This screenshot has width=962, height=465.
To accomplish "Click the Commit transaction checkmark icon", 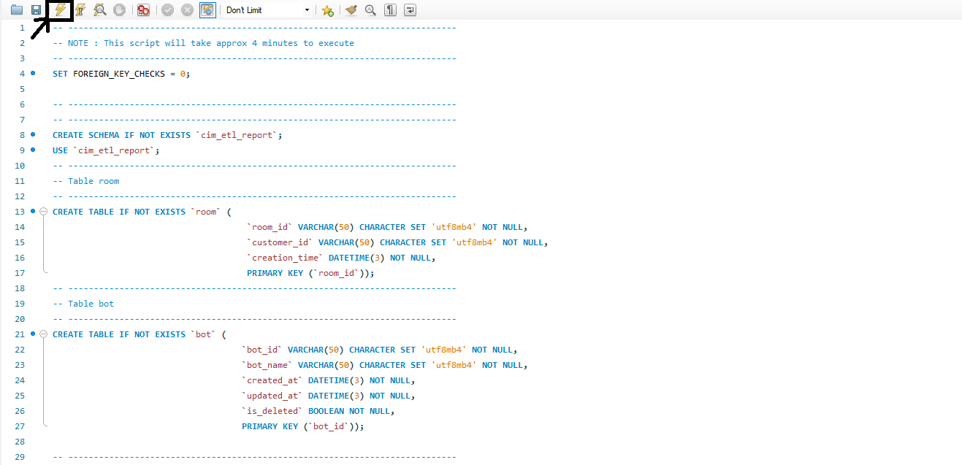I will point(167,10).
